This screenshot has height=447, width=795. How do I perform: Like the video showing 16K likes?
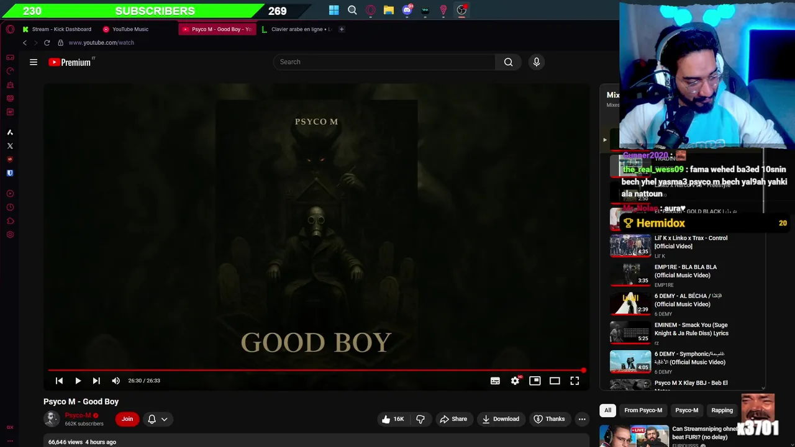click(x=393, y=419)
